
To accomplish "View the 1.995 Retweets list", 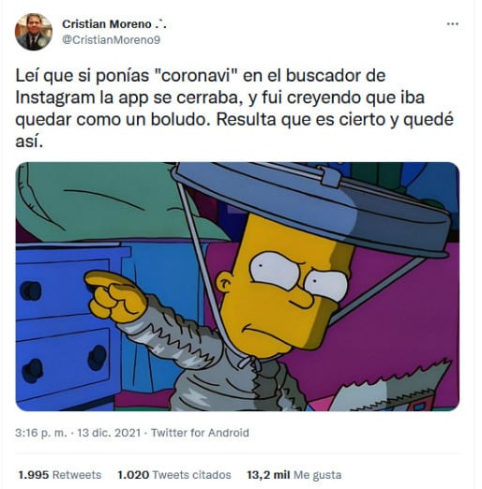I will coord(60,475).
